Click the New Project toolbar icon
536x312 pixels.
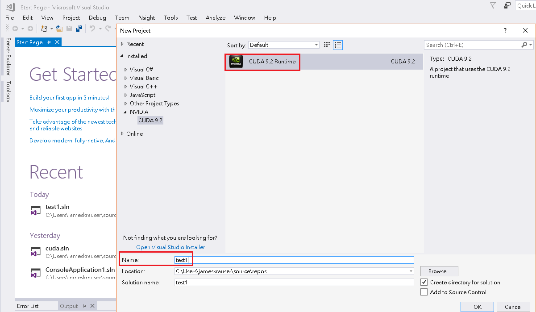pyautogui.click(x=44, y=29)
